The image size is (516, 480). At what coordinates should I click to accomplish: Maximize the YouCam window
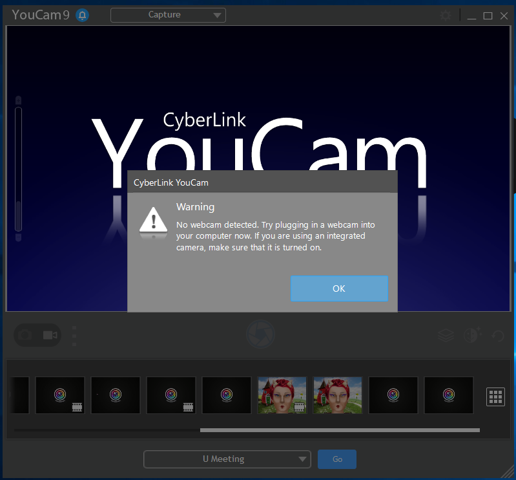[x=488, y=16]
